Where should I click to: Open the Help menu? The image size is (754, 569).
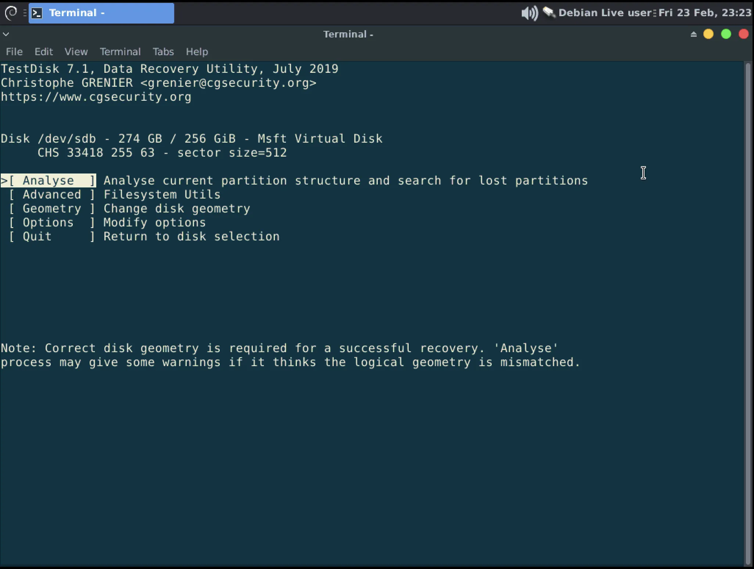[x=197, y=51]
